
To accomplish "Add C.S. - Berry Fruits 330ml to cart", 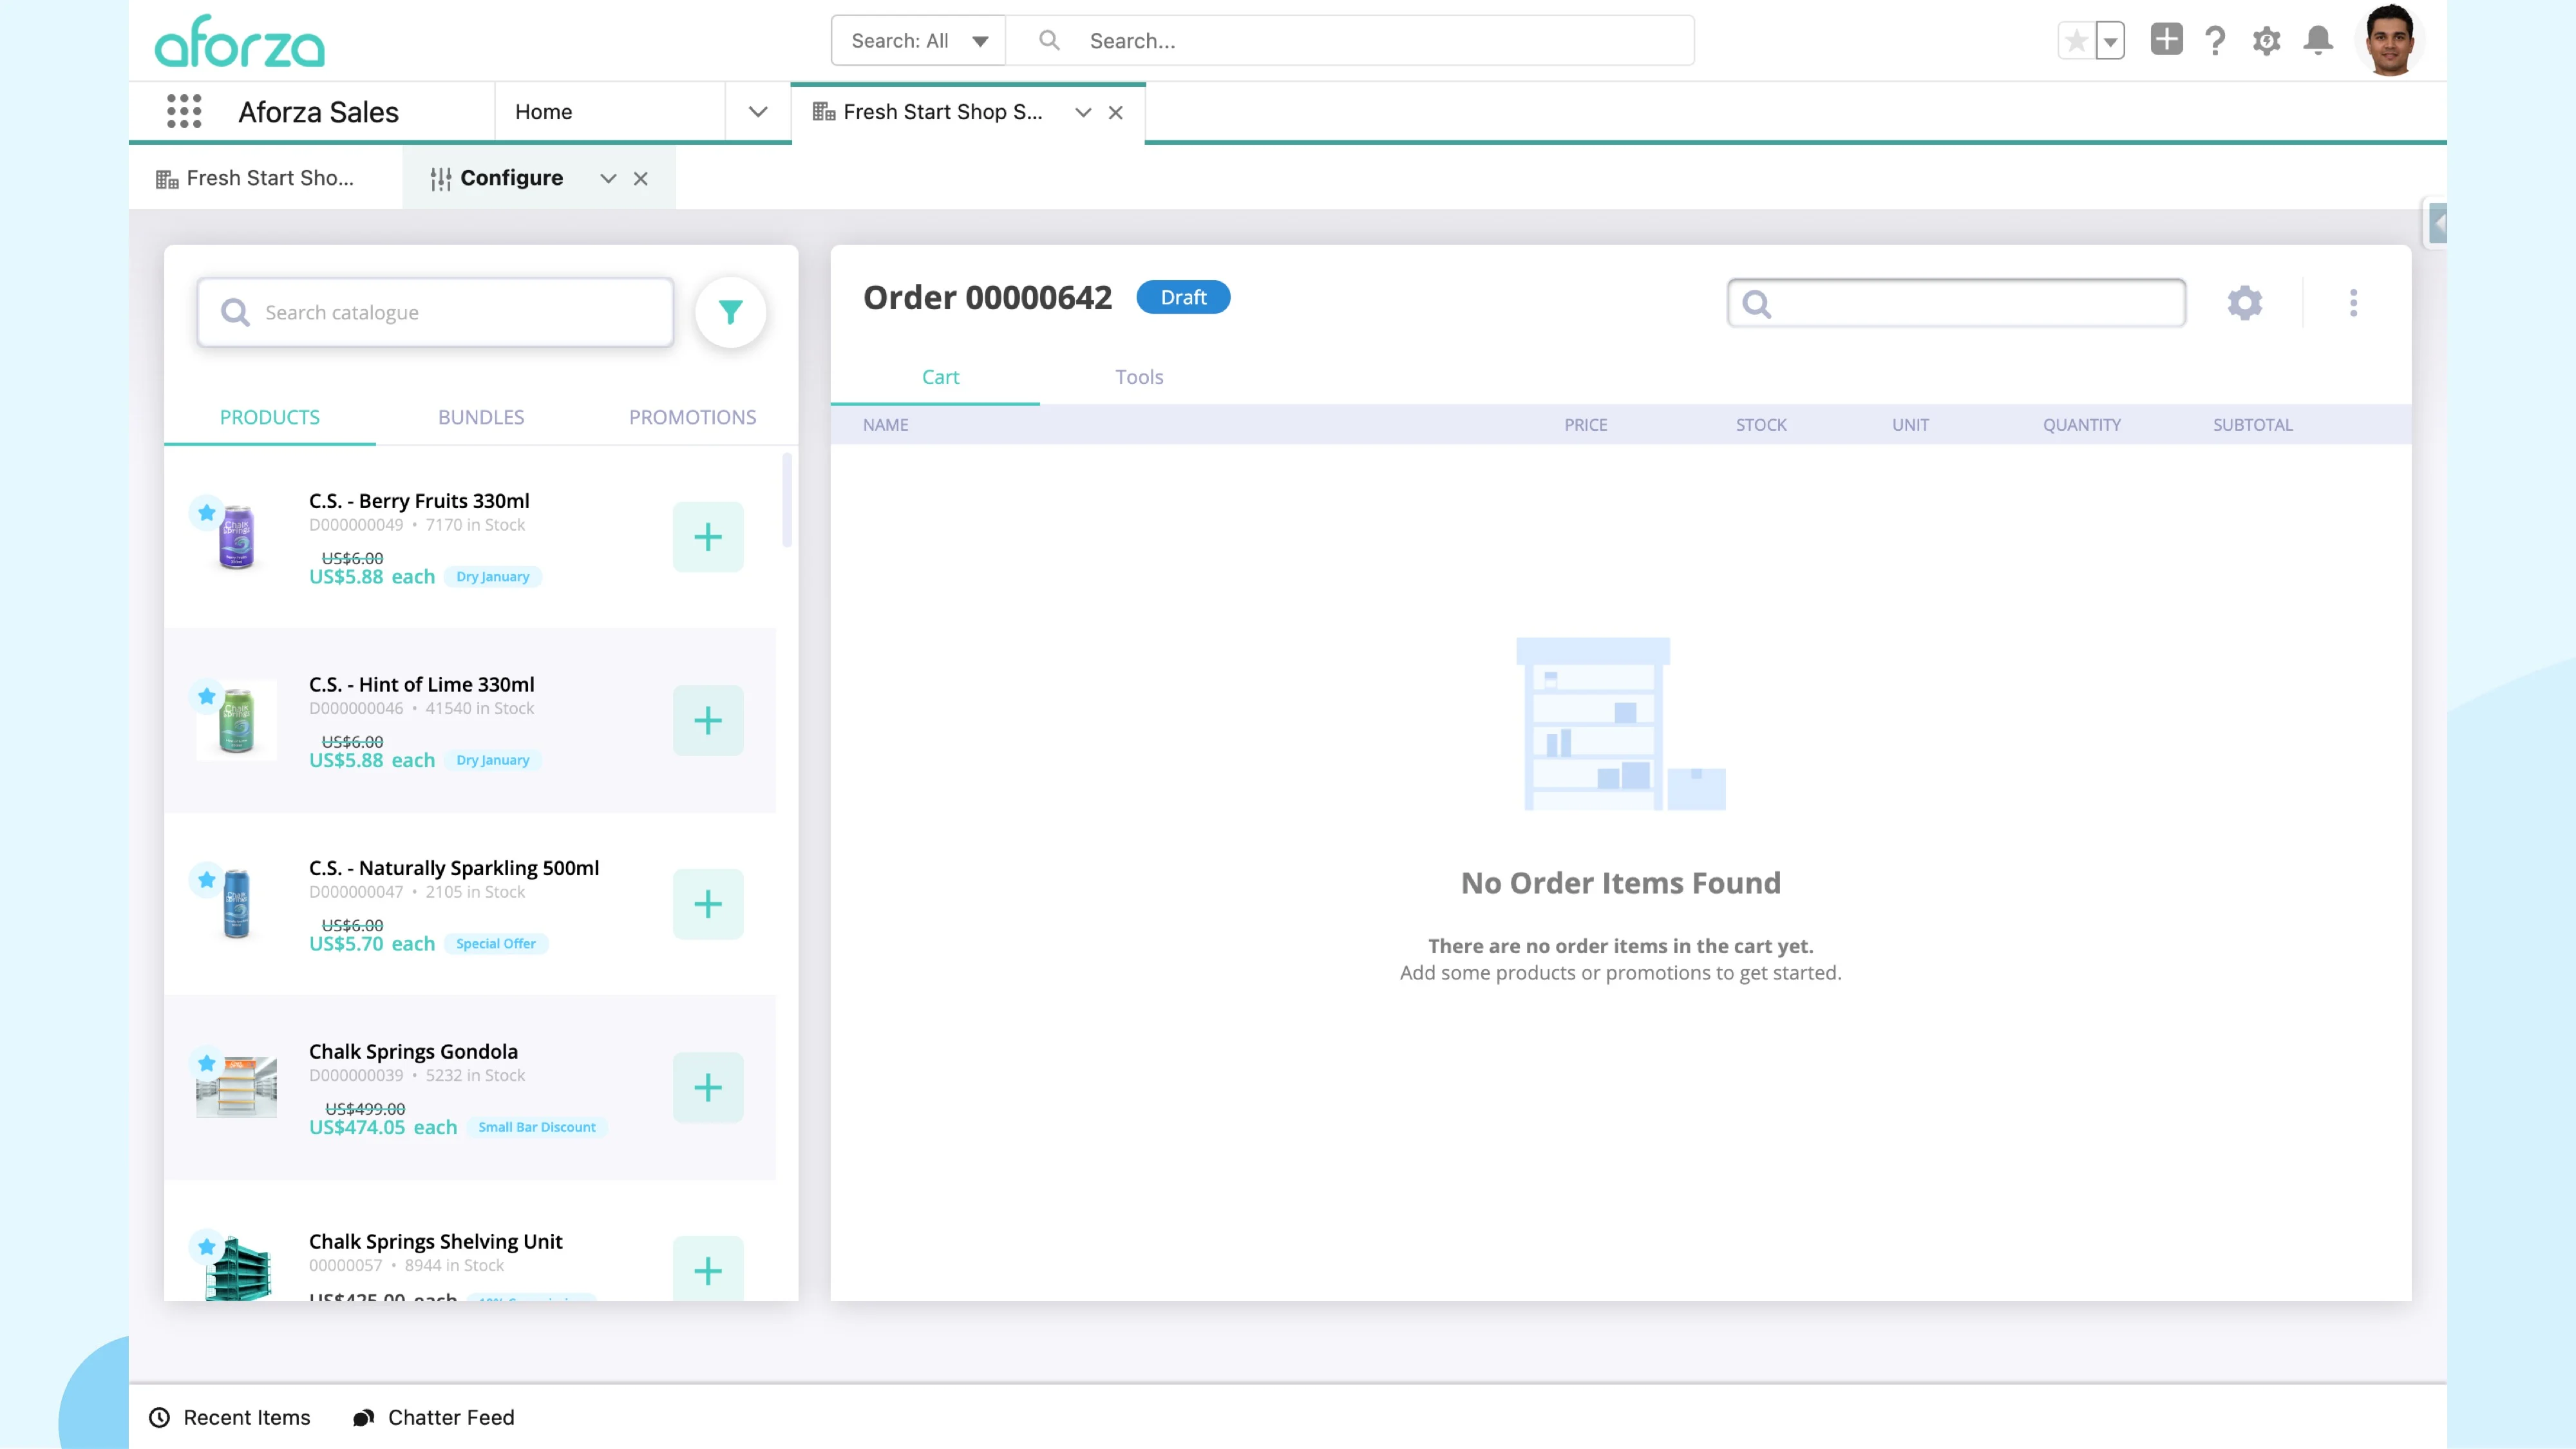I will (708, 537).
